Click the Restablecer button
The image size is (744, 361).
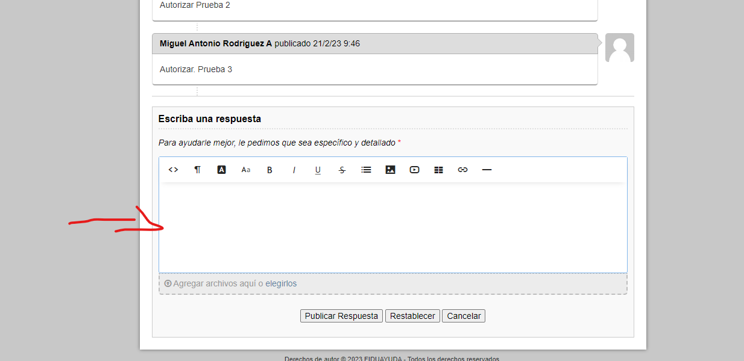tap(412, 316)
